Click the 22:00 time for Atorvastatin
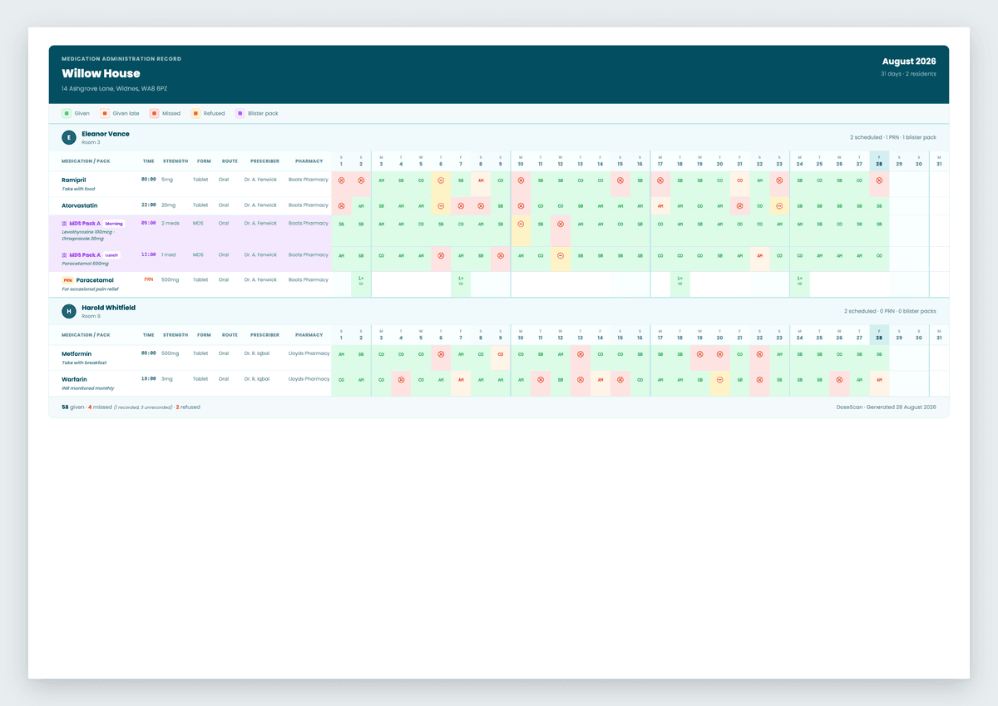This screenshot has height=706, width=998. coord(148,205)
